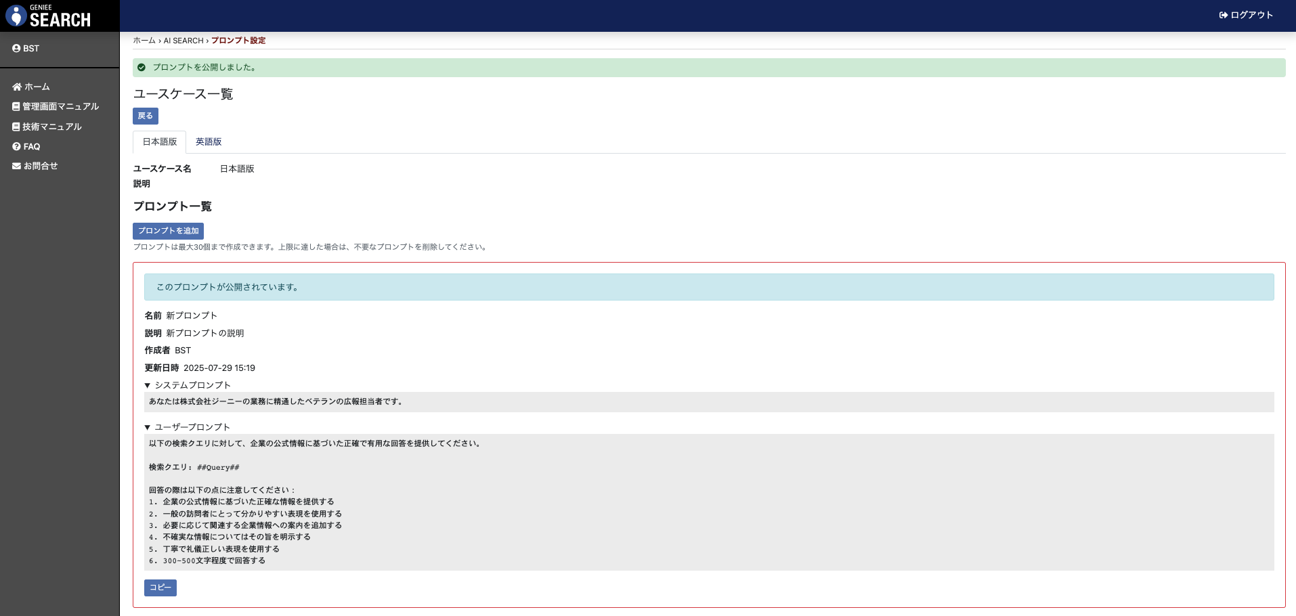Open the お問合せ sidebar link
Viewport: 1296px width, 616px height.
point(41,167)
